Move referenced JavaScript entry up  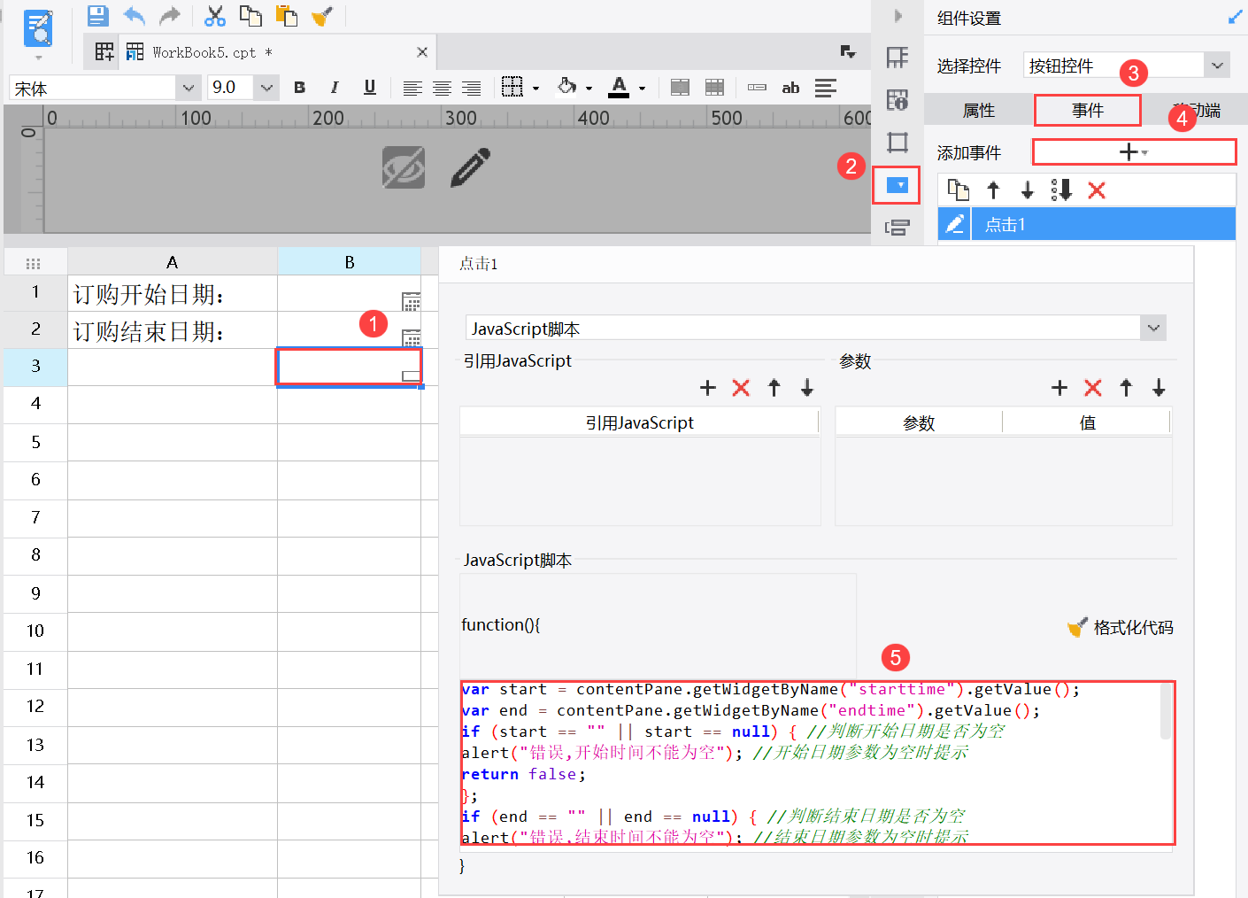774,387
